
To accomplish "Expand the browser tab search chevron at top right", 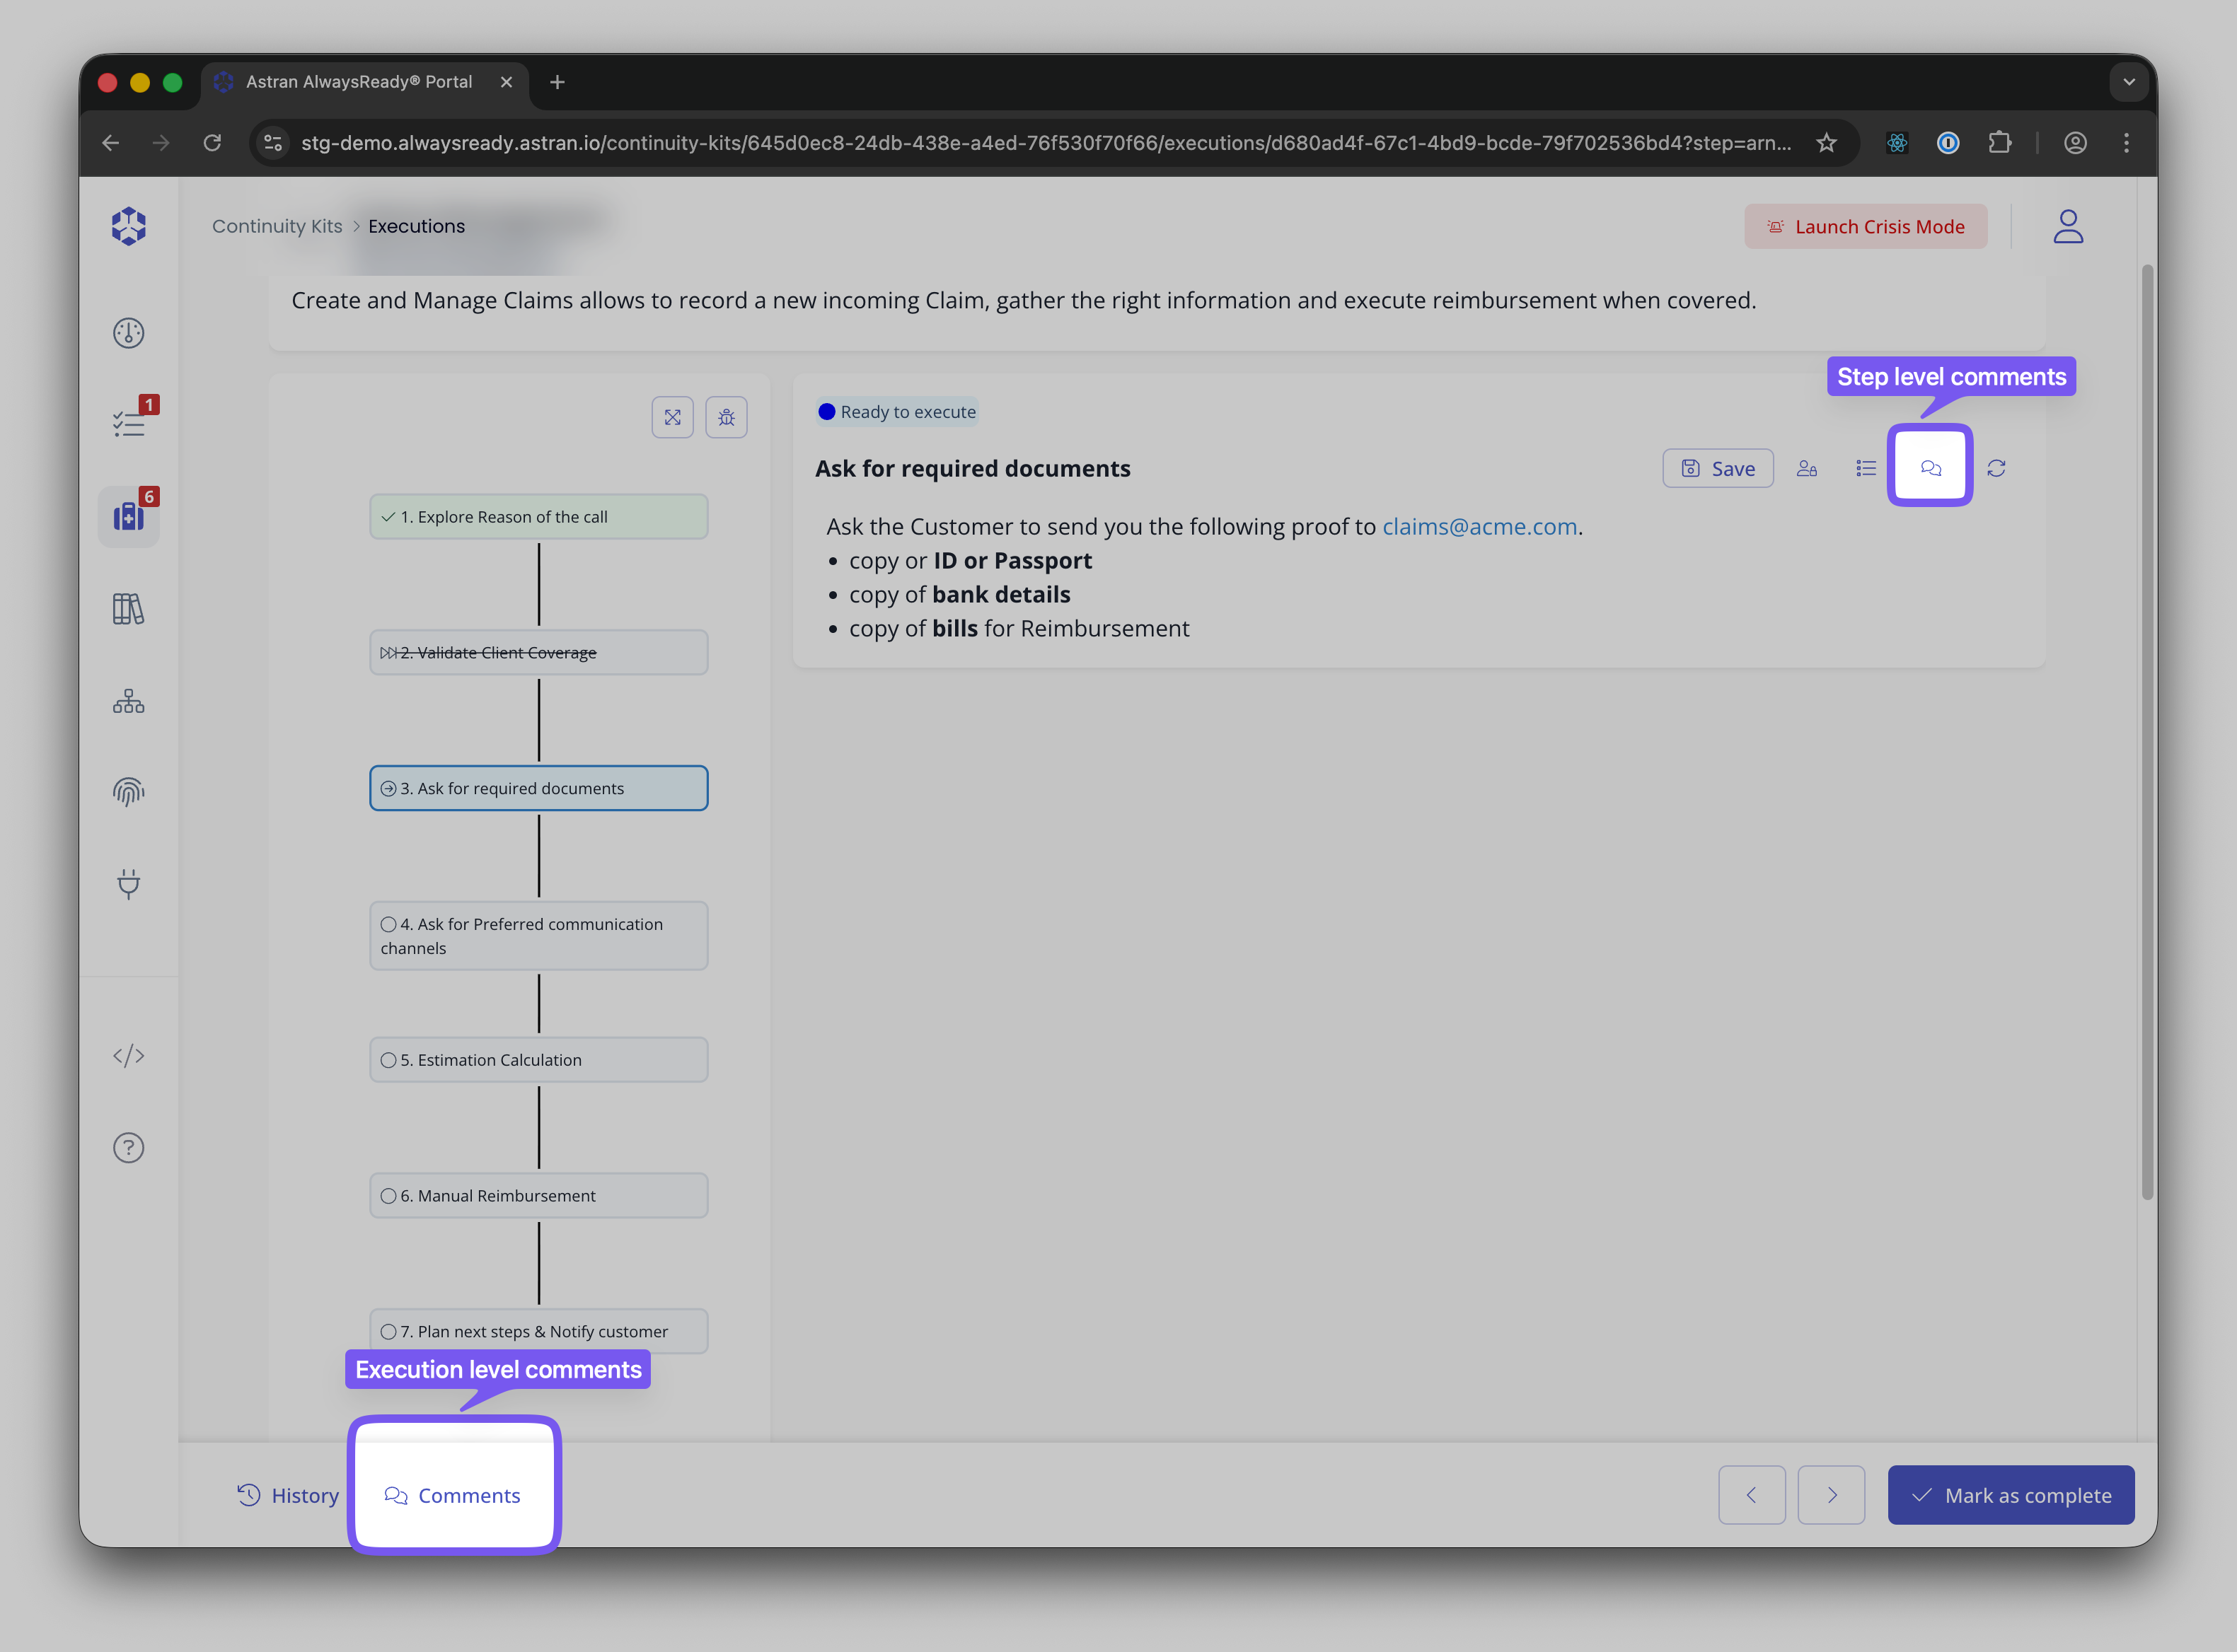I will (x=2130, y=82).
